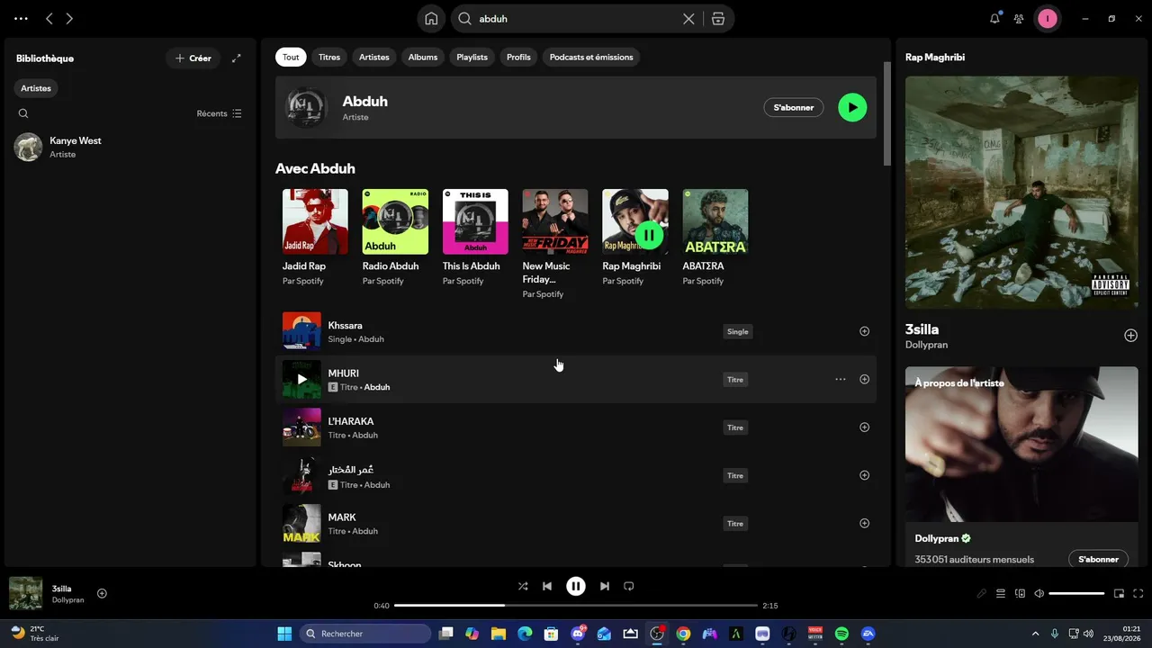
Task: Follow Dollypran with the S'abonner button
Action: pyautogui.click(x=1098, y=559)
